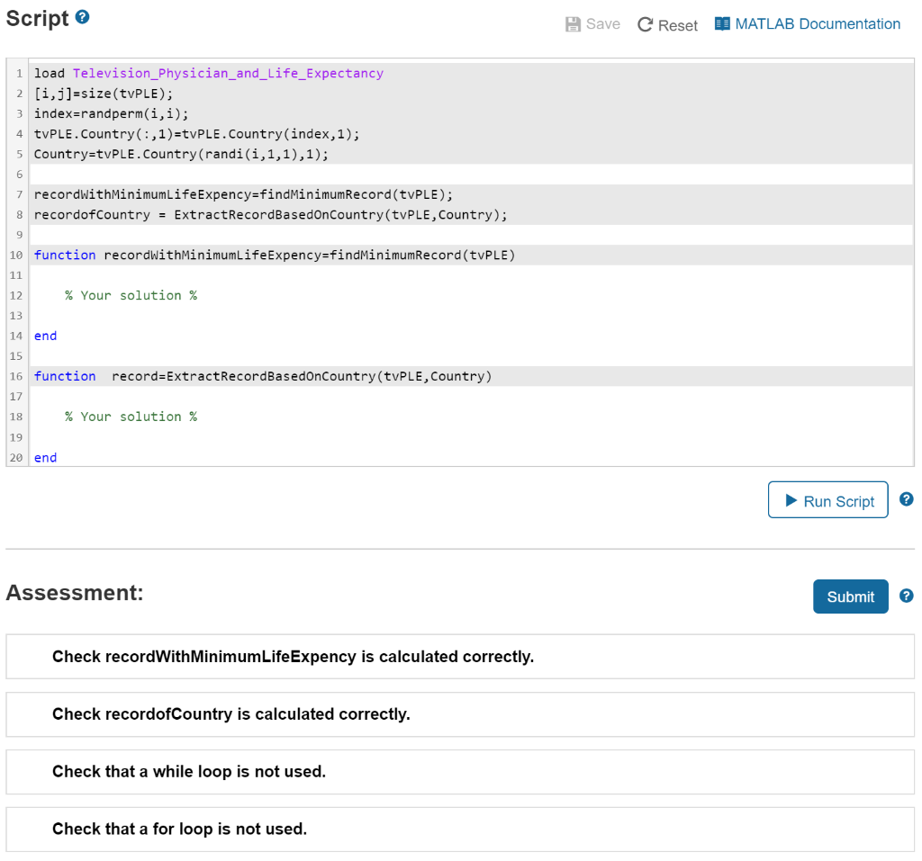
Task: Click the recordofCountry = ExtractRecordBasedOnCountry line
Action: coord(270,214)
